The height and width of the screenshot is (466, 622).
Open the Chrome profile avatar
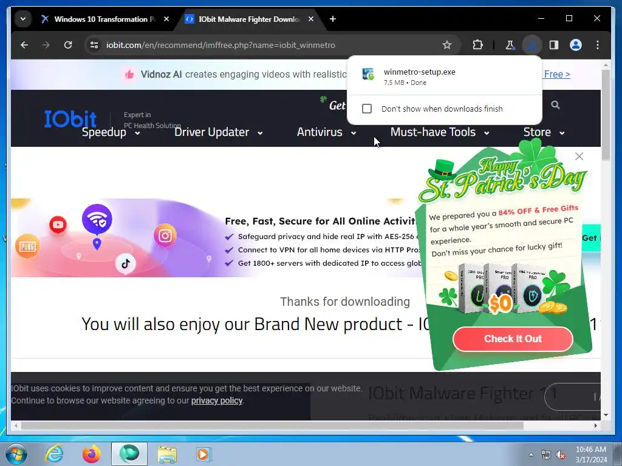click(x=576, y=45)
